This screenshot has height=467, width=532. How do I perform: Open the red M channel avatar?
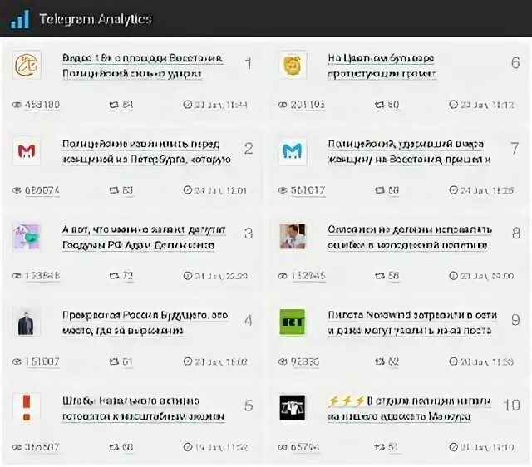[x=27, y=151]
